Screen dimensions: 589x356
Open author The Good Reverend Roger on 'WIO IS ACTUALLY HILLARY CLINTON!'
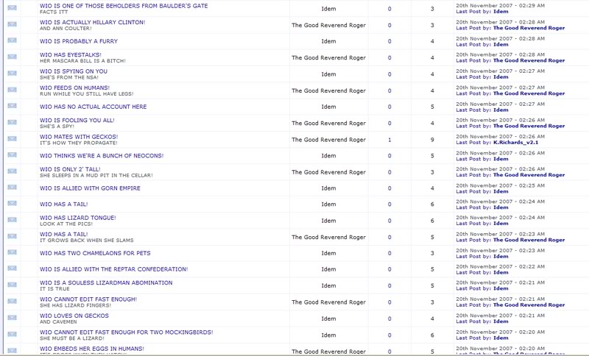(328, 25)
